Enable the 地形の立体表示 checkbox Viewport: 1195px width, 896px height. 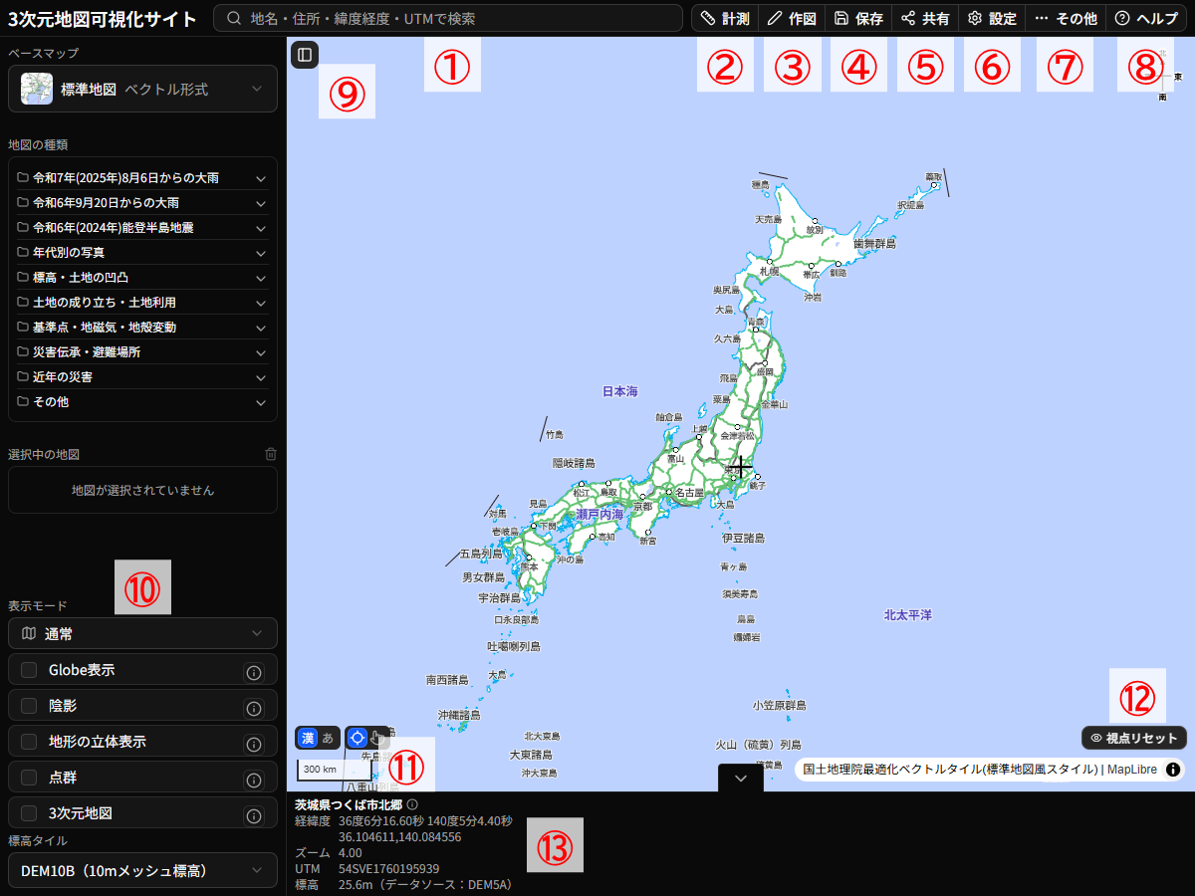click(x=29, y=742)
